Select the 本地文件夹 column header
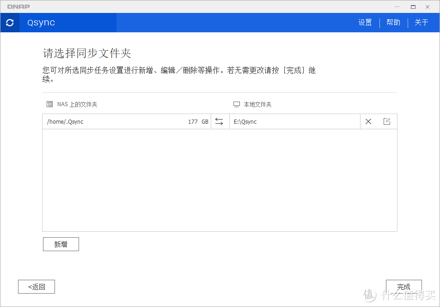Image resolution: width=440 pixels, height=307 pixels. (x=257, y=104)
